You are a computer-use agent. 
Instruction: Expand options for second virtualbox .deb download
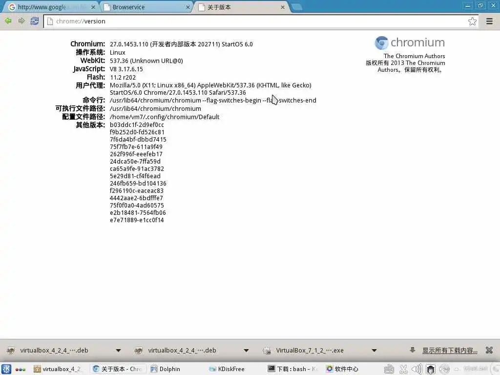click(246, 351)
